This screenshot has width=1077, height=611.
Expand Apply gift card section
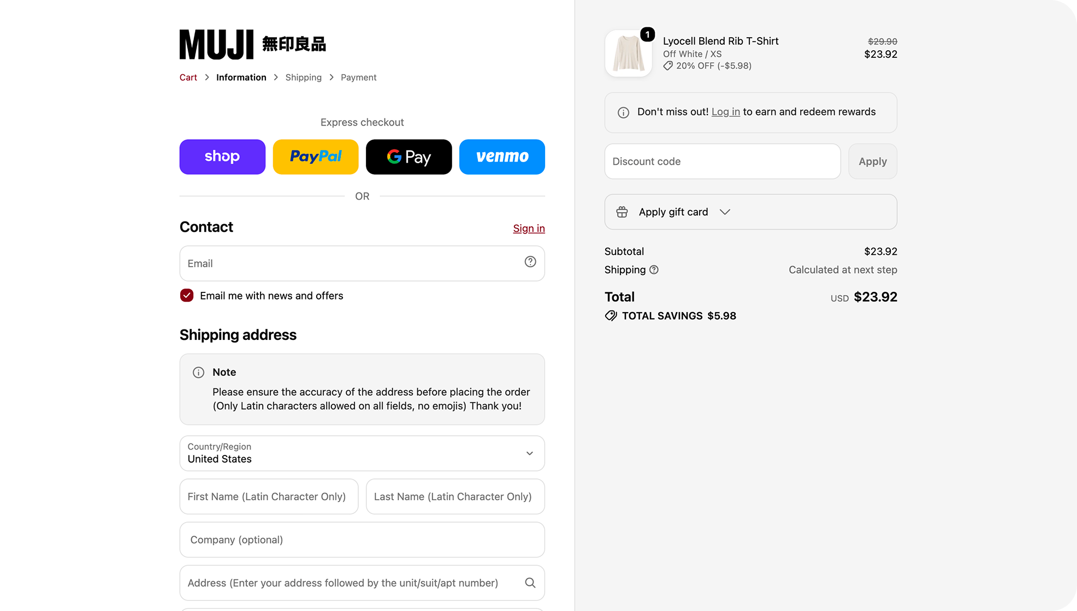[x=750, y=212]
